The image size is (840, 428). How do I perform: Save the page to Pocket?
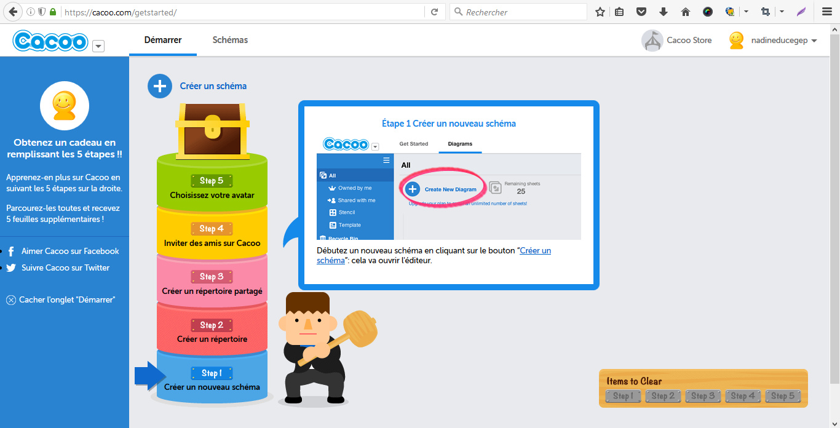click(641, 12)
